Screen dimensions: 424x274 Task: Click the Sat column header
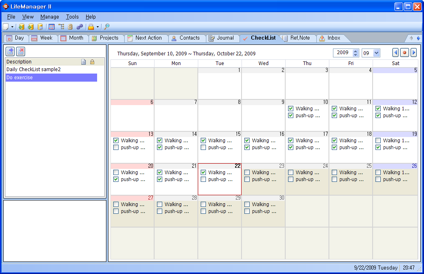[395, 63]
